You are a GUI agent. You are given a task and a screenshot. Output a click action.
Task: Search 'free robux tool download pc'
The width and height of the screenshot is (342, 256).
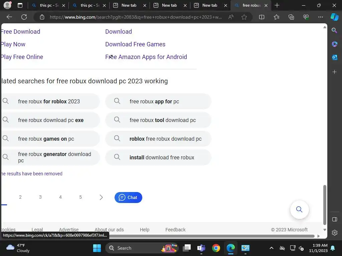(158, 120)
